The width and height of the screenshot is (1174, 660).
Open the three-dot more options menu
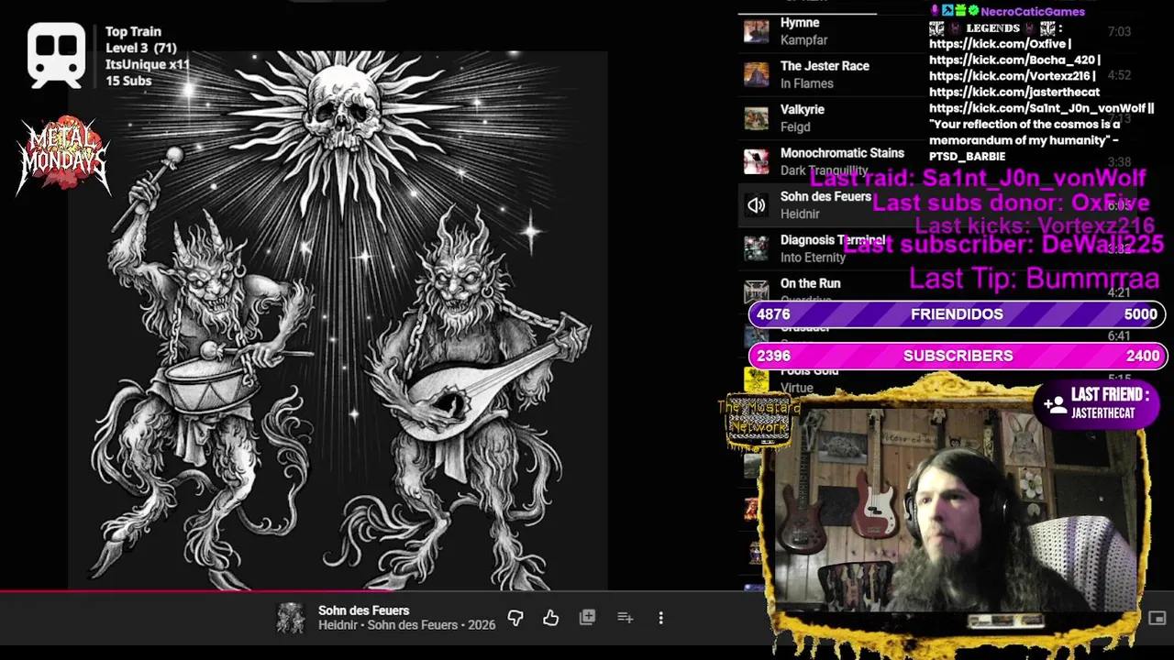pos(660,618)
